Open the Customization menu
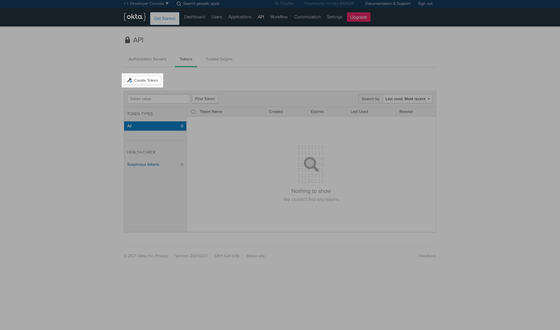The width and height of the screenshot is (560, 330). click(307, 17)
